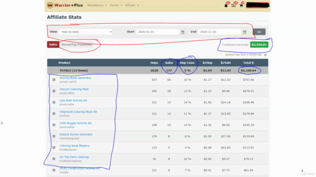Open Chipmunk Coloring Book Kit link
The image size is (316, 177).
pyautogui.click(x=78, y=112)
